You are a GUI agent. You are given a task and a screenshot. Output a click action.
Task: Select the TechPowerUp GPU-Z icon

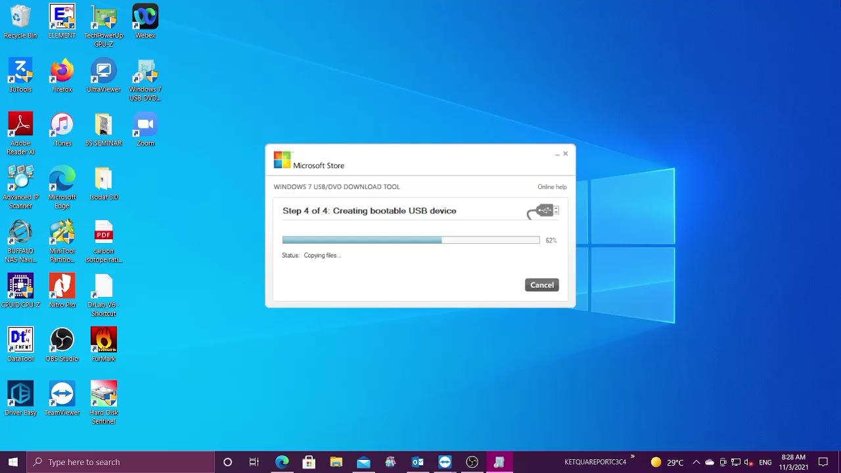tap(104, 26)
